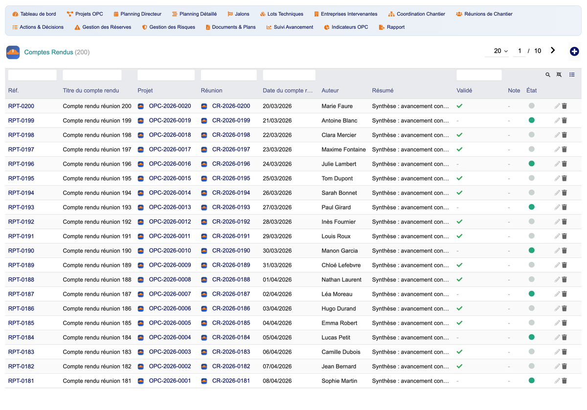Screen dimensions: 587x410
Task: Open Actions & Décisions menu
Action: click(x=38, y=27)
